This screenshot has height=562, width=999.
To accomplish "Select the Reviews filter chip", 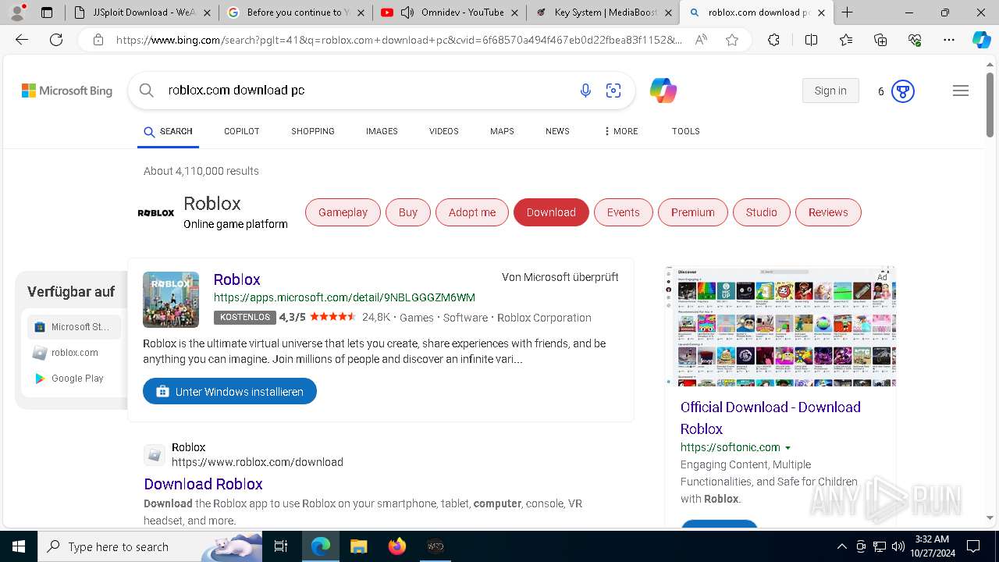I will point(828,212).
